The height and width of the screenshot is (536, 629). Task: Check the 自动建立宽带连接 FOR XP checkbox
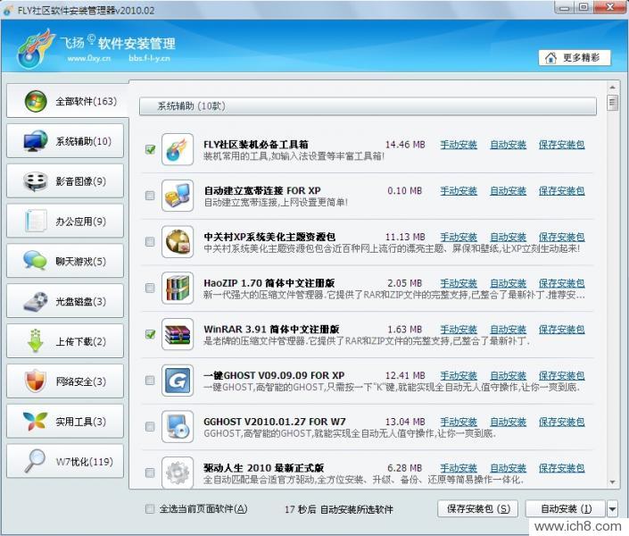tap(150, 196)
